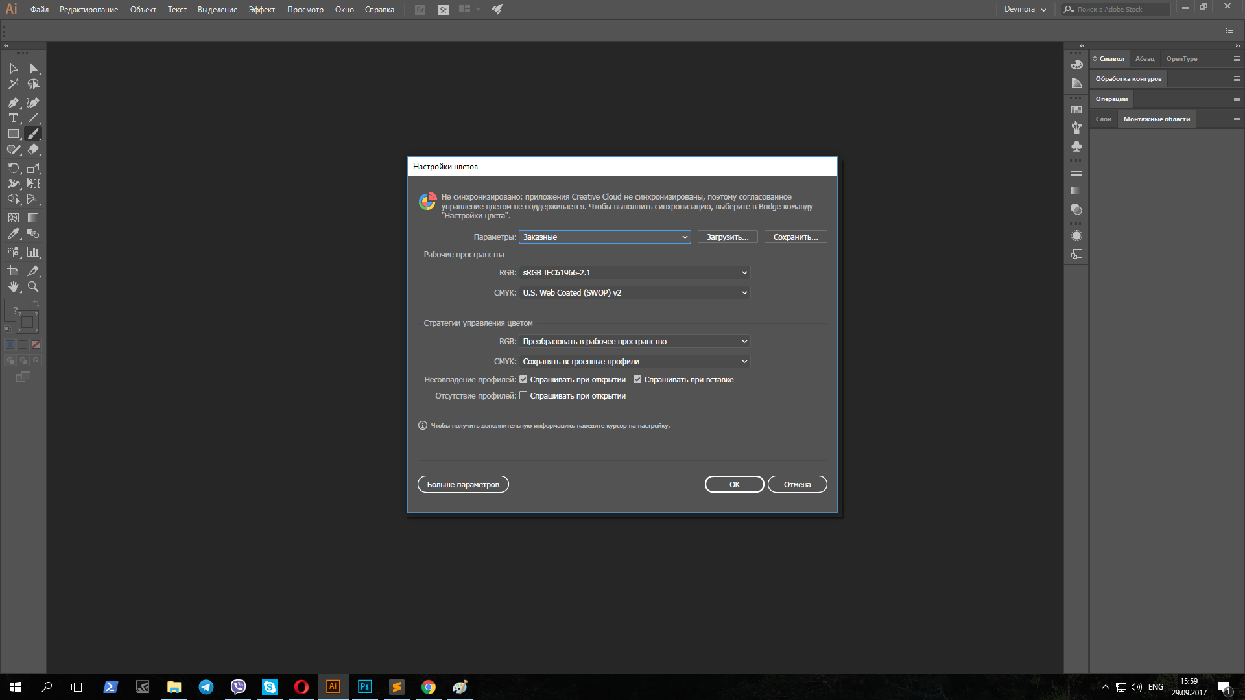Open the Символ panel options menu
The height and width of the screenshot is (700, 1245).
1237,59
